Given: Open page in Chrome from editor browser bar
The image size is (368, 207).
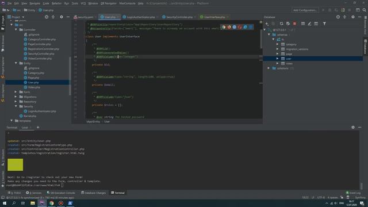Looking at the screenshot, I should pyautogui.click(x=224, y=27).
